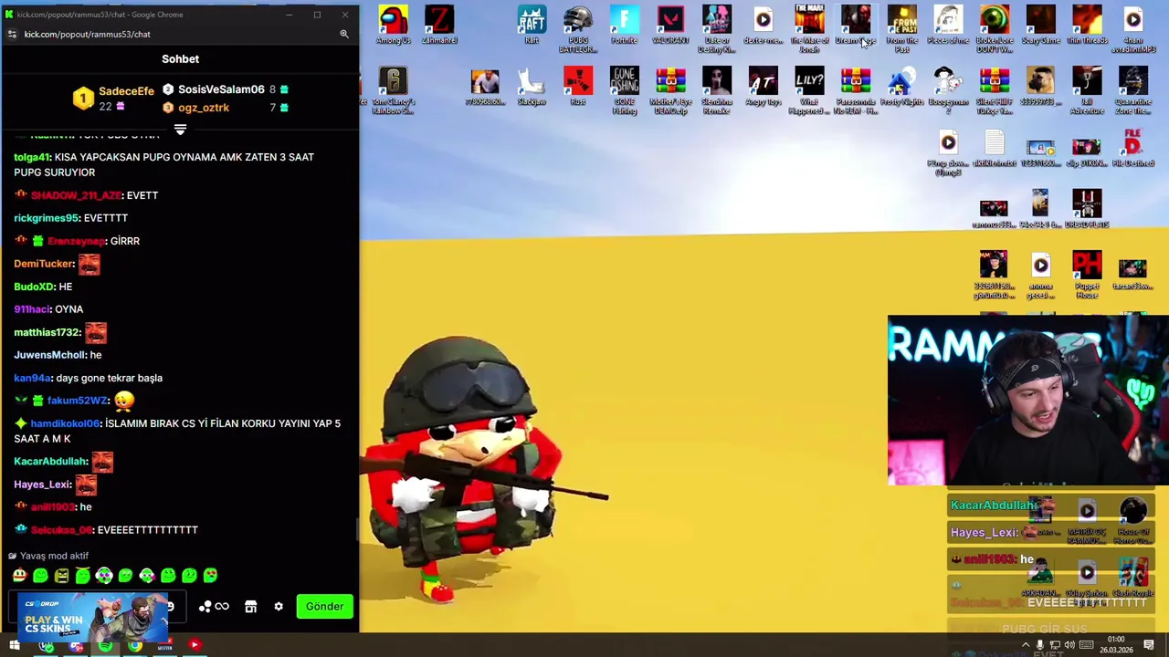This screenshot has width=1169, height=657.
Task: Open the File Destined desktop shortcut
Action: (1133, 149)
